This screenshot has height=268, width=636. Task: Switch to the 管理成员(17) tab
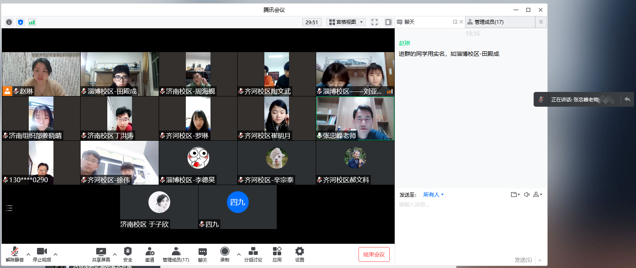click(x=488, y=22)
